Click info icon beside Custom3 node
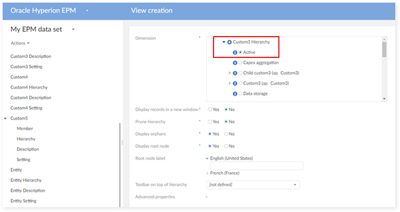Screen dimensions: 400x212 (x=235, y=83)
